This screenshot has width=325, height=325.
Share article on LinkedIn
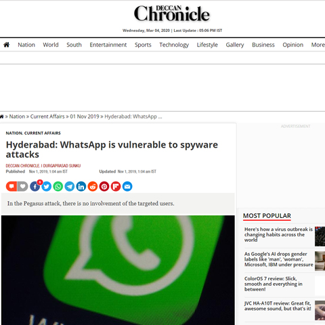(81, 186)
